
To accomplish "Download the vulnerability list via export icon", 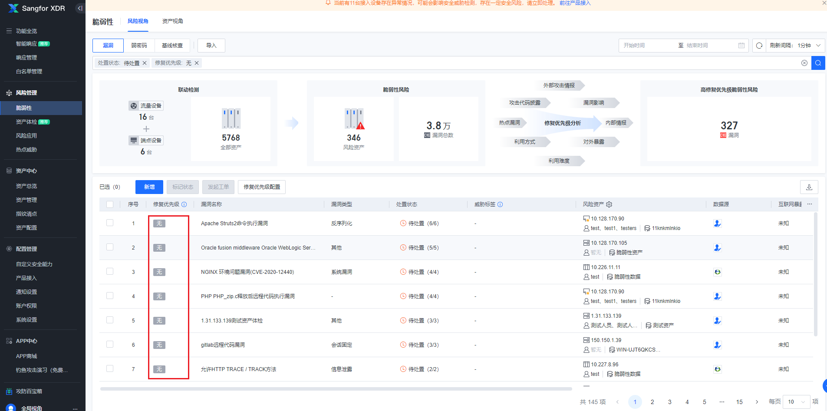I will tap(809, 187).
